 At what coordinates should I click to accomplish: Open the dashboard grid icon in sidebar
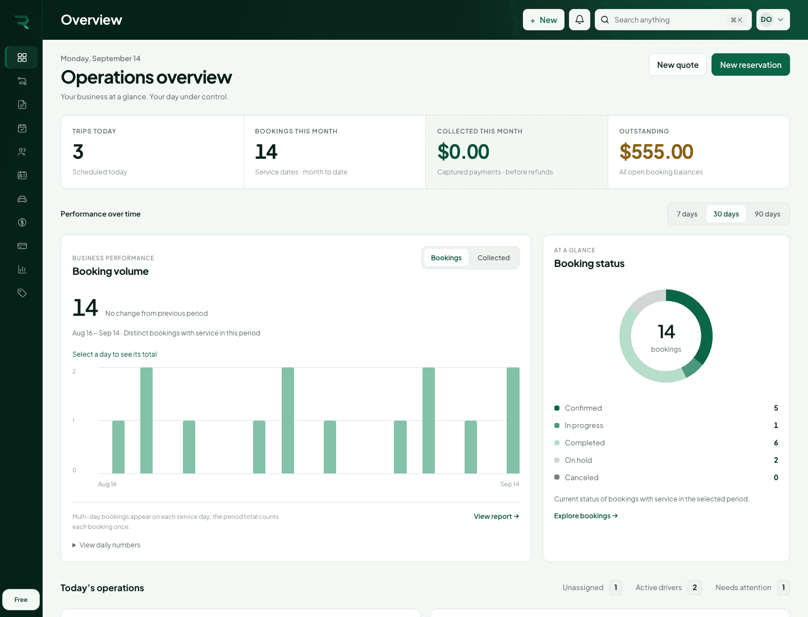click(x=22, y=57)
